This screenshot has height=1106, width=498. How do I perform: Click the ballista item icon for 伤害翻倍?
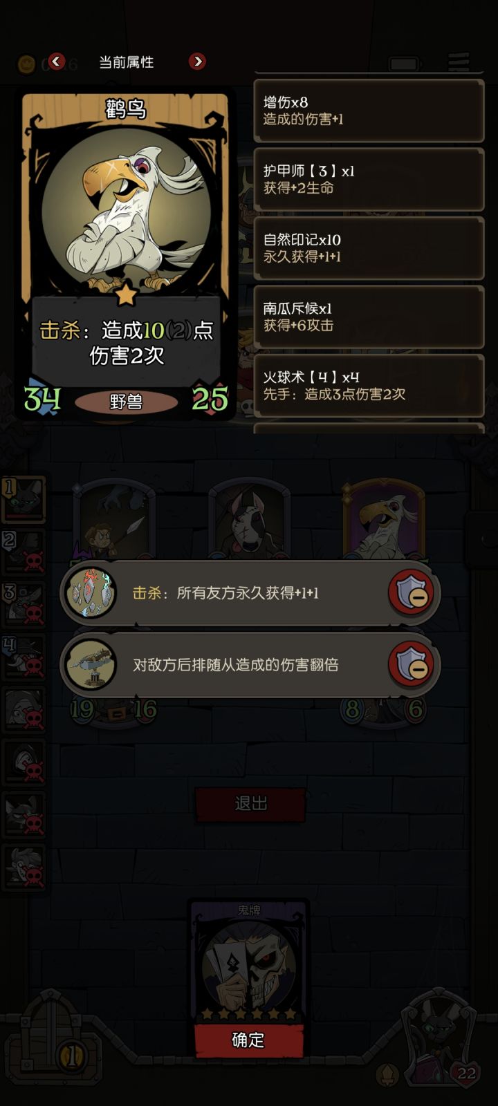tap(91, 664)
